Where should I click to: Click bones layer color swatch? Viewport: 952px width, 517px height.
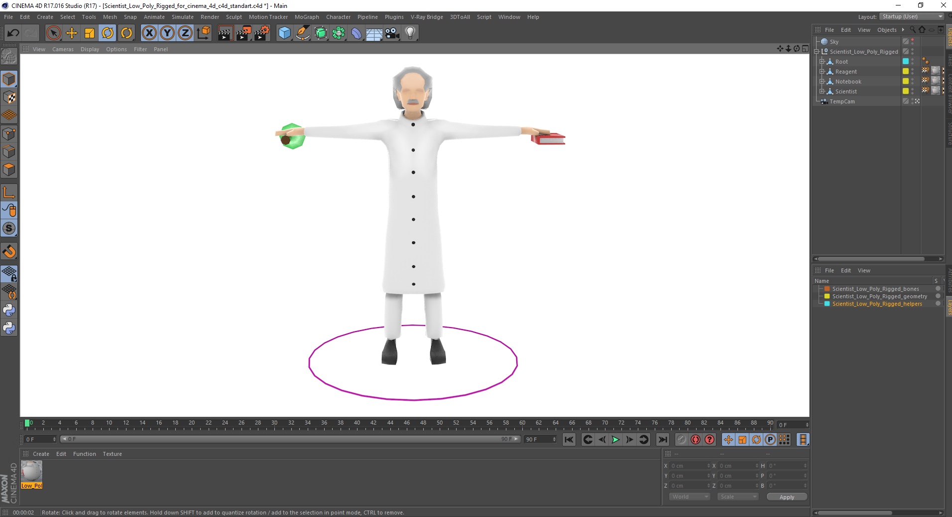pyautogui.click(x=827, y=289)
